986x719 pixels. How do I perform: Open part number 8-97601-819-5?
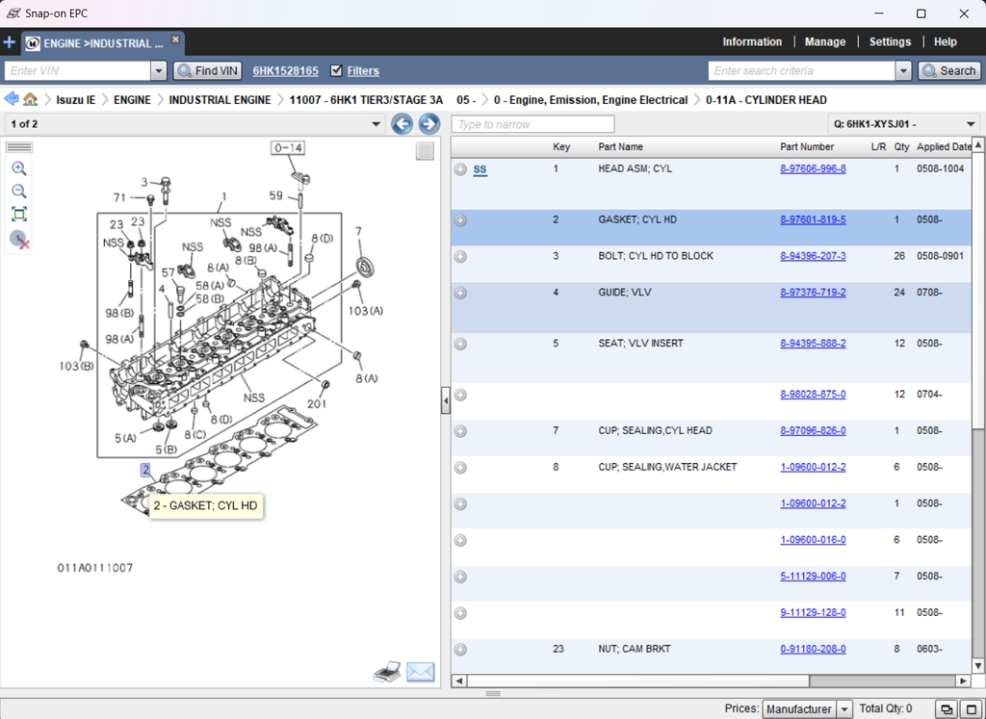click(813, 219)
